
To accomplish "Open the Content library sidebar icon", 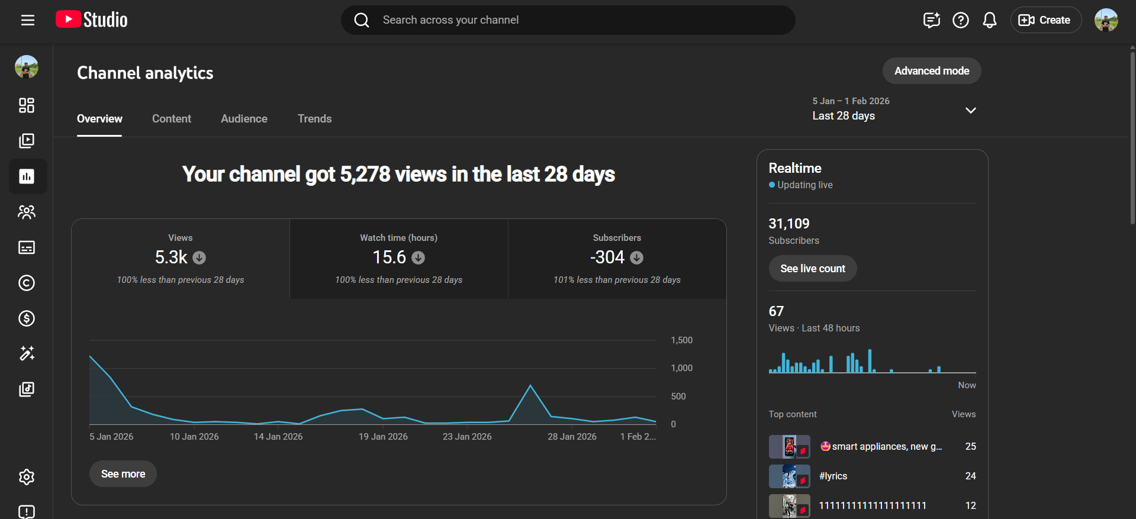I will [x=27, y=141].
